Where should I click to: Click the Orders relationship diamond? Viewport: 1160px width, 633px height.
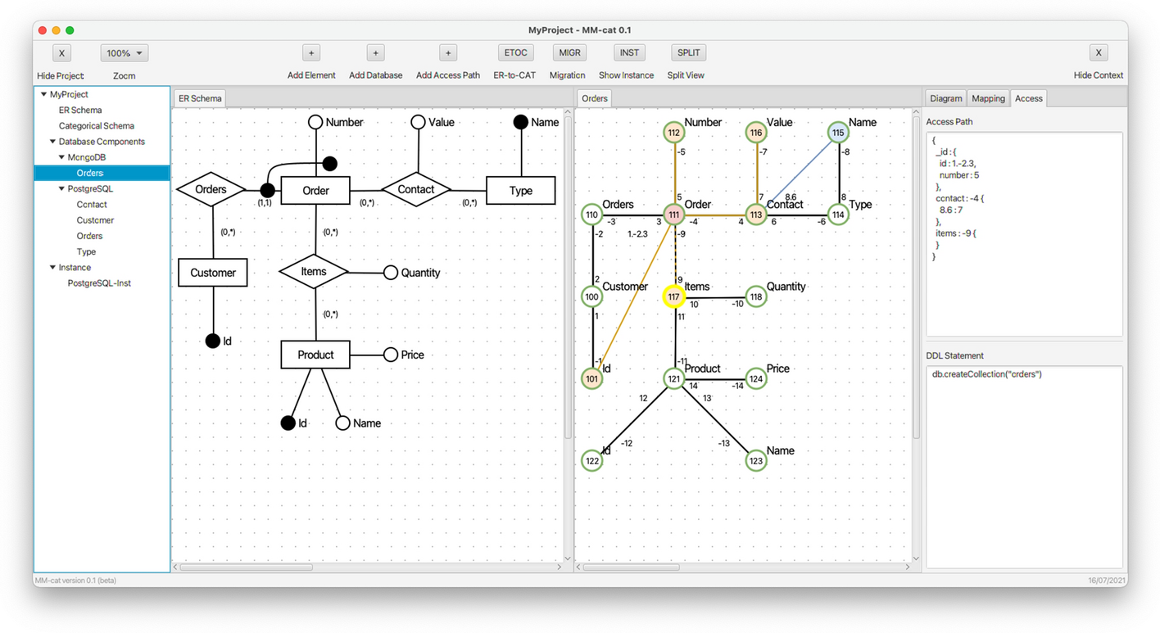211,190
